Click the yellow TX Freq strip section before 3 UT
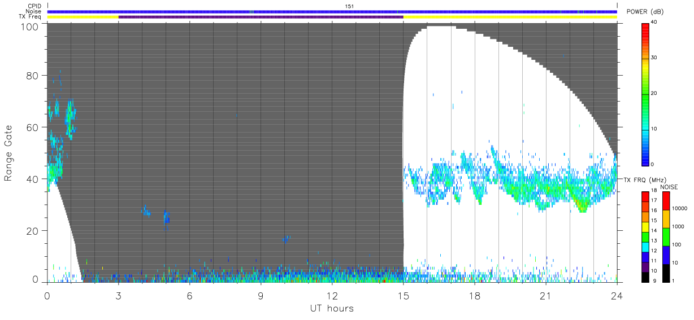This screenshot has width=694, height=320. [x=83, y=17]
